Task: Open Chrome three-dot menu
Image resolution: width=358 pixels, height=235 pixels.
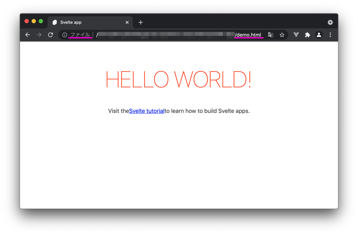Action: (330, 35)
